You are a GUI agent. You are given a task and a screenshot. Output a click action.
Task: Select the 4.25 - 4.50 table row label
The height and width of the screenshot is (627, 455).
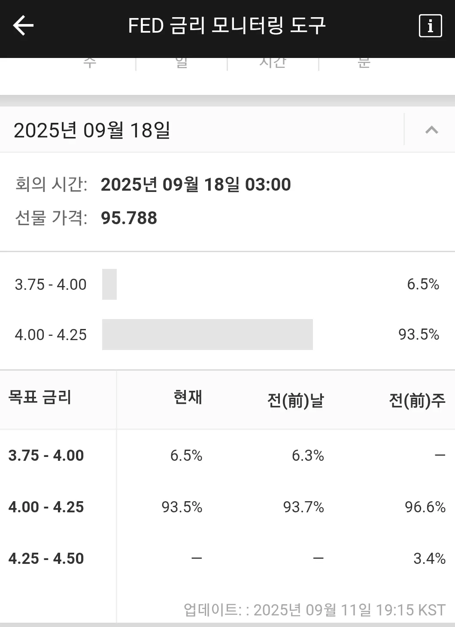click(46, 558)
